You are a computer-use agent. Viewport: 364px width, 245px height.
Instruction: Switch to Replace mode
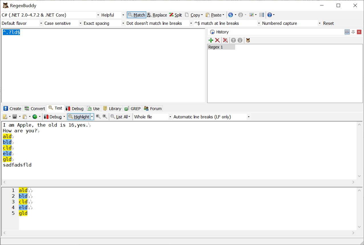click(x=157, y=15)
